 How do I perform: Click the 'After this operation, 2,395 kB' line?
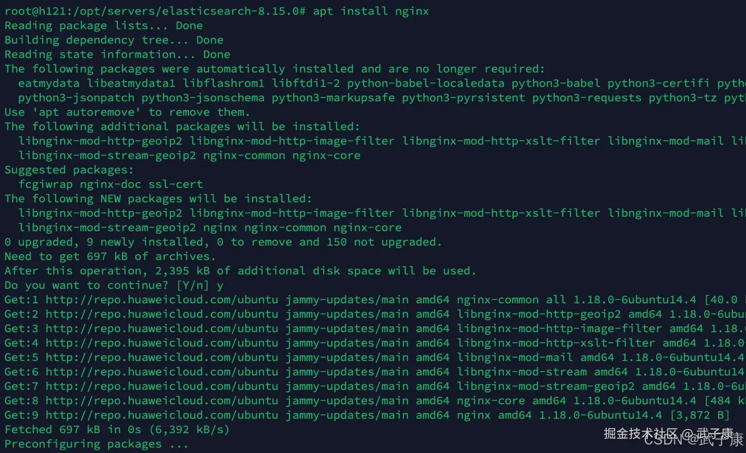tap(240, 271)
